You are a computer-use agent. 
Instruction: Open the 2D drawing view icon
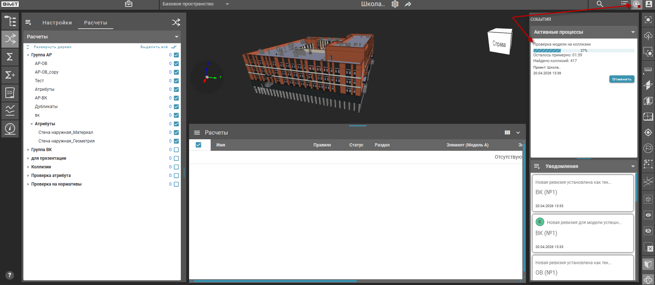point(10,93)
